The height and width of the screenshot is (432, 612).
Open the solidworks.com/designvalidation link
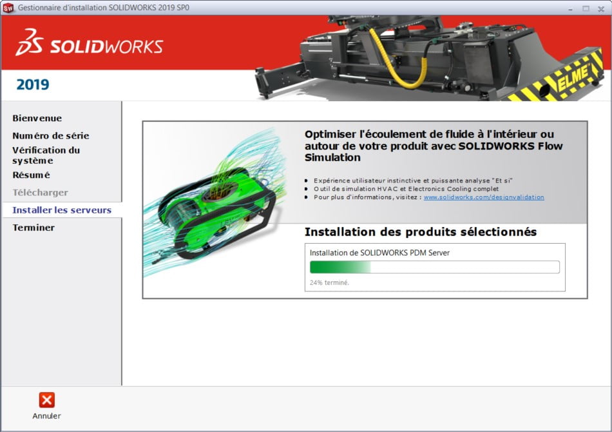(x=484, y=197)
